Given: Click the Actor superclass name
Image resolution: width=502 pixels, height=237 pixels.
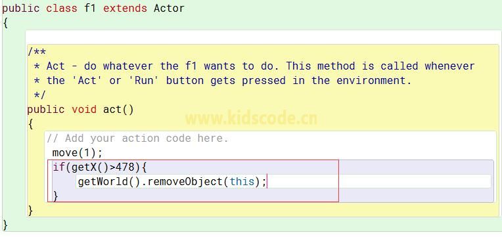Looking at the screenshot, I should 169,8.
